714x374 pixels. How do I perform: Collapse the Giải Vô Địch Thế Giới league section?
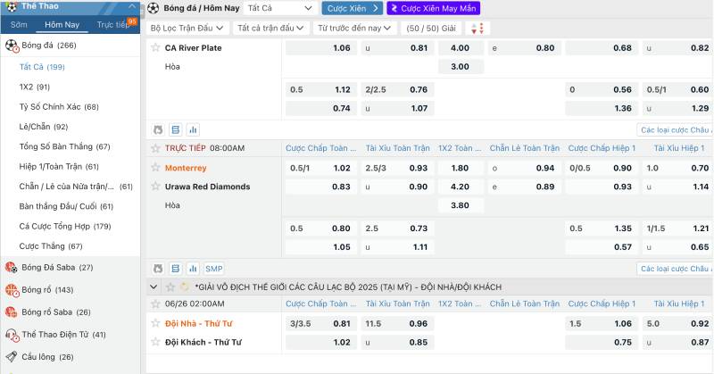155,287
